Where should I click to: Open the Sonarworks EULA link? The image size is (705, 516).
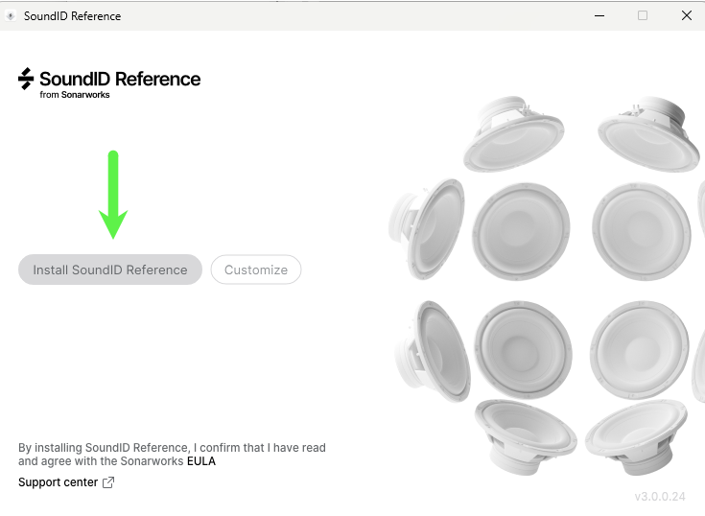click(x=201, y=461)
